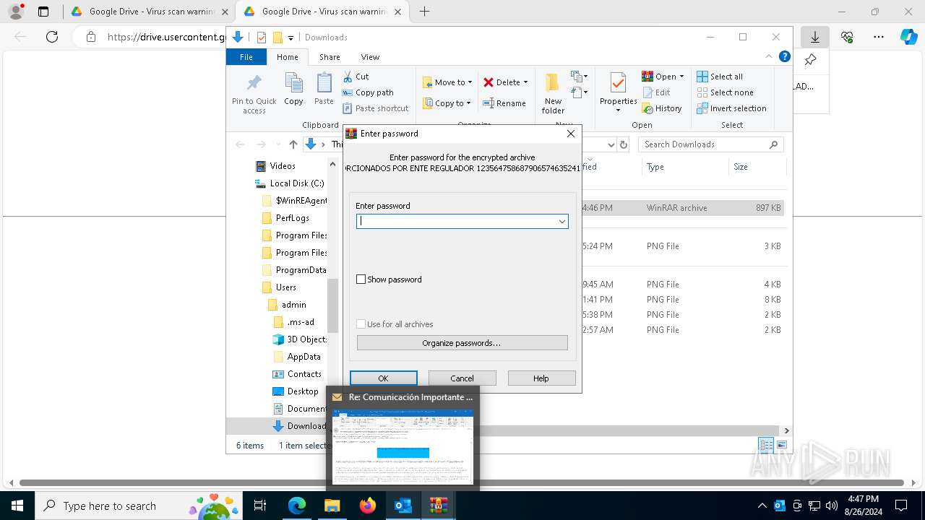Click Invert selection in the ribbon

tap(731, 108)
